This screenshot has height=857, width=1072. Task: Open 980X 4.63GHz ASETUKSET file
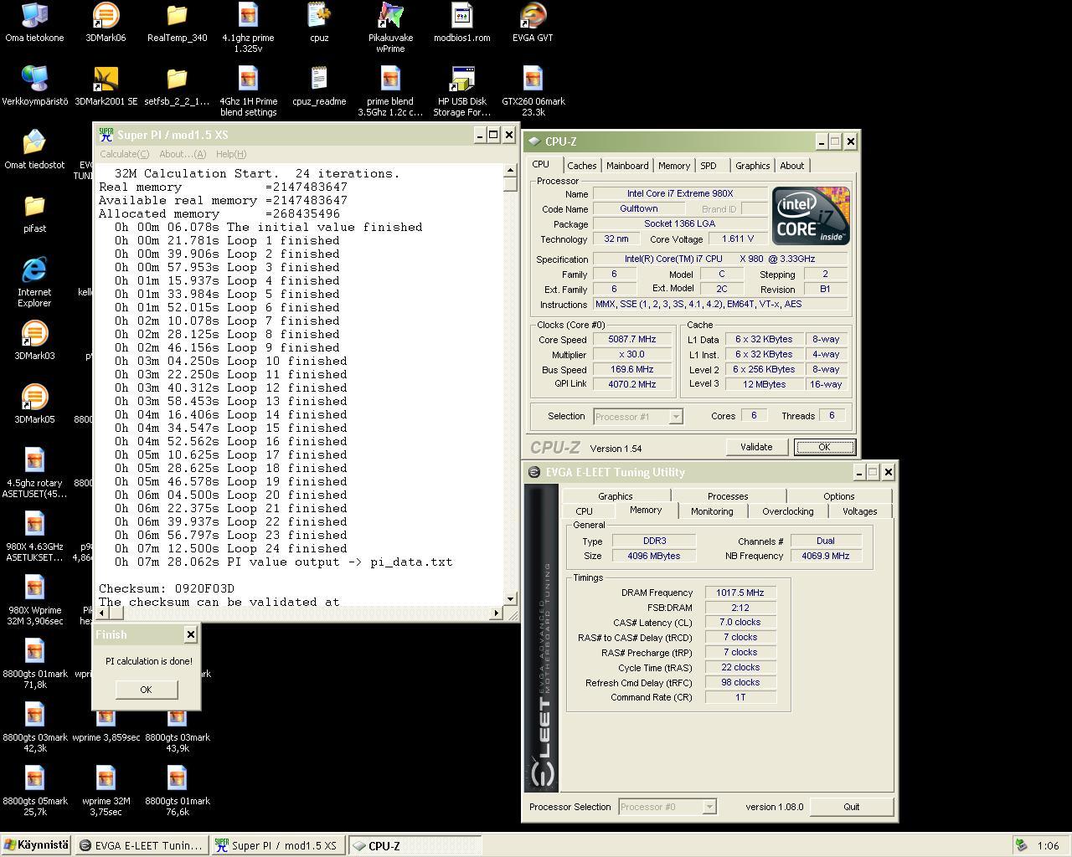(x=34, y=536)
